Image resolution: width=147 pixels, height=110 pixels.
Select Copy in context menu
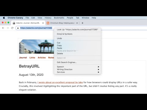[x=77, y=46]
